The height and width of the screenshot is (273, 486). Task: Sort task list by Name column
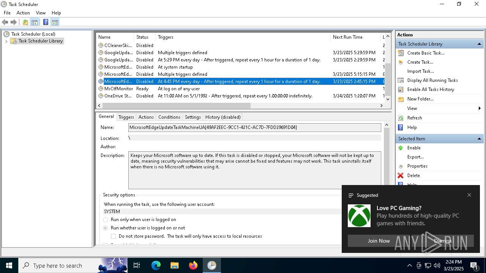click(115, 37)
